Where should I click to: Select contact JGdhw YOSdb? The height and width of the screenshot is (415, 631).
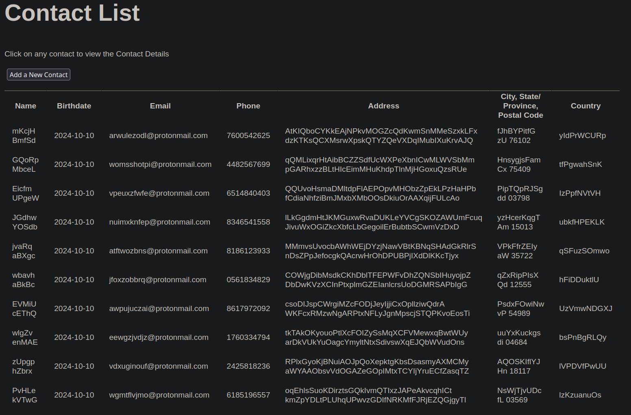click(25, 222)
